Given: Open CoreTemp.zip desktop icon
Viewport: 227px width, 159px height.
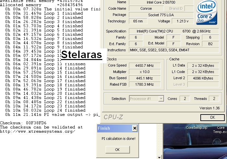Looking at the screenshot, I should pos(196,128).
